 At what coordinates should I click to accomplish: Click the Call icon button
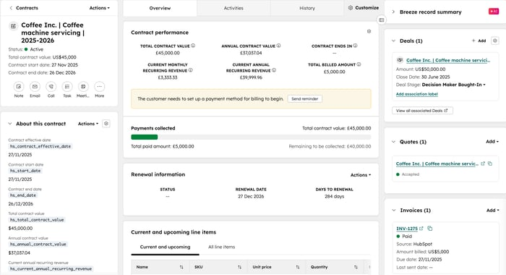[x=51, y=87]
